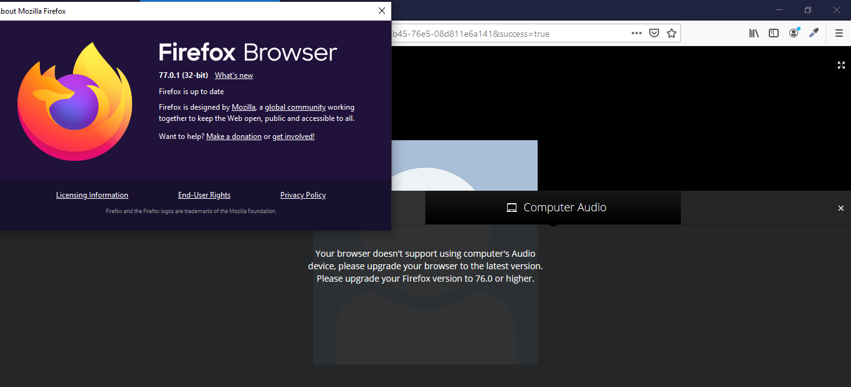Viewport: 851px width, 387px height.
Task: Close the Firefox browser window
Action: [837, 10]
